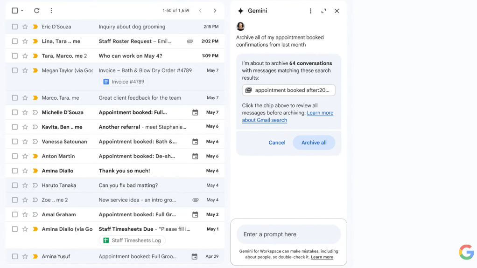The image size is (477, 268).
Task: Tick the Haruto Tanaka email checkbox
Action: click(x=14, y=186)
